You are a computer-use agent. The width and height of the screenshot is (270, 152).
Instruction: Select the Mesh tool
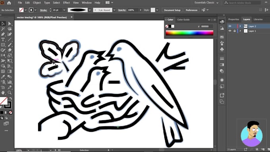click(x=3, y=71)
